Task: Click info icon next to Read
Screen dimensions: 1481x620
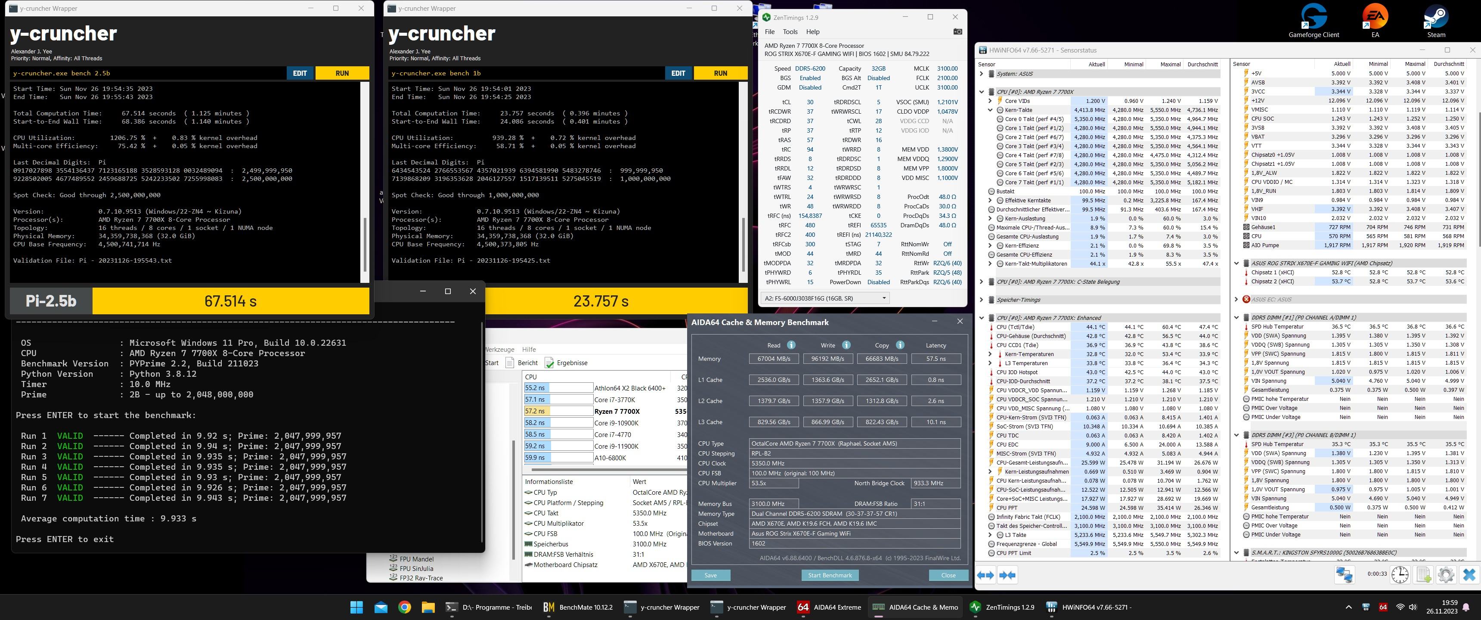Action: (791, 345)
